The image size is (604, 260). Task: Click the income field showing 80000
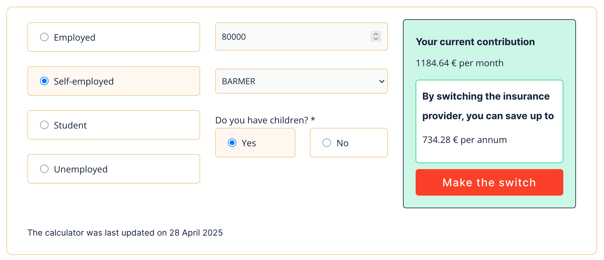289,37
